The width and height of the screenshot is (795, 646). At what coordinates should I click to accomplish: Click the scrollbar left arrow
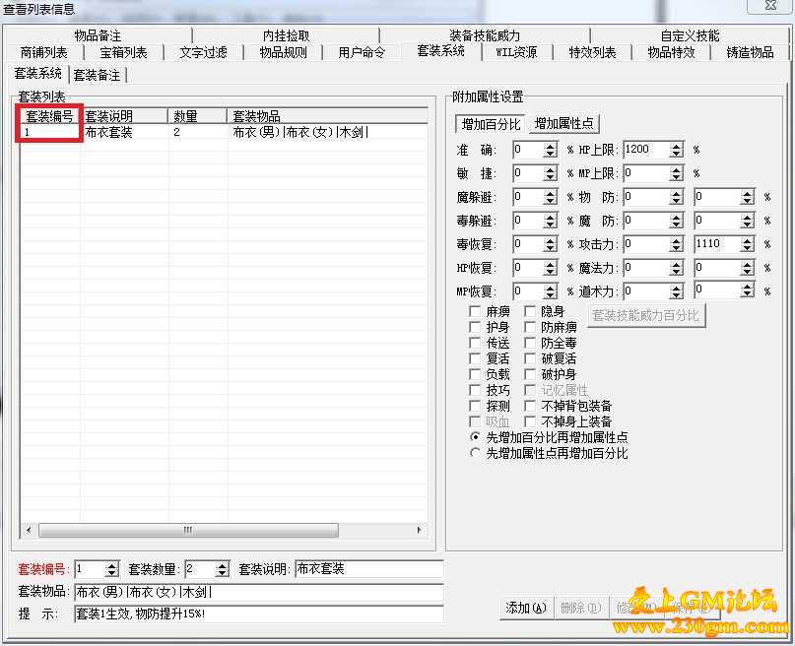coord(29,530)
